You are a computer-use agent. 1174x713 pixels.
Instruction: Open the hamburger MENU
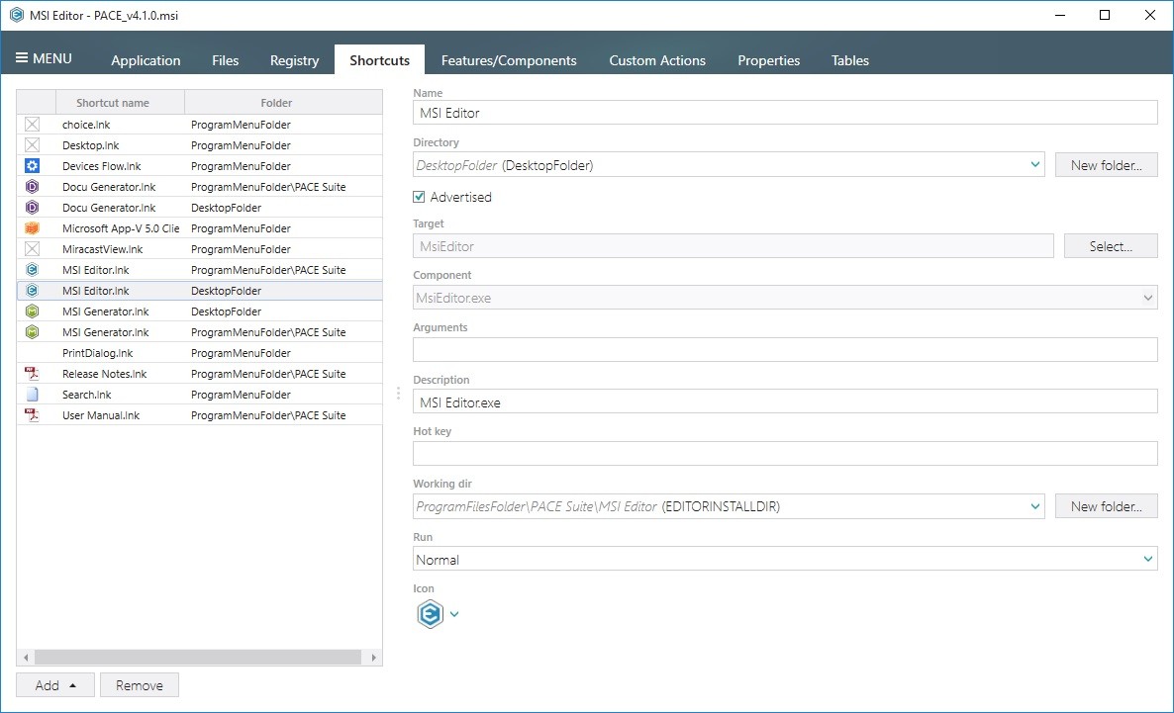coord(44,58)
